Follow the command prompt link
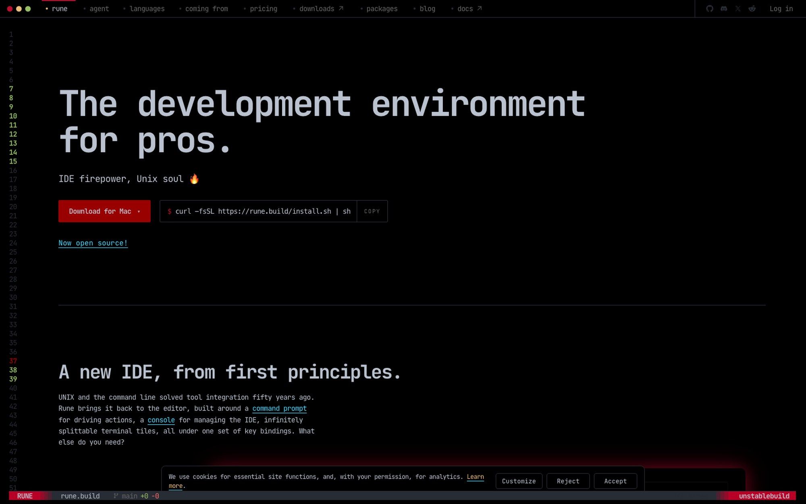The image size is (806, 504). click(x=279, y=408)
